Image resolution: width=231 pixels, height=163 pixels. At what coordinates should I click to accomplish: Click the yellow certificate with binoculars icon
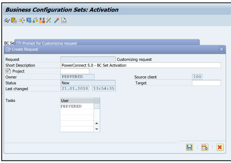[14, 21]
